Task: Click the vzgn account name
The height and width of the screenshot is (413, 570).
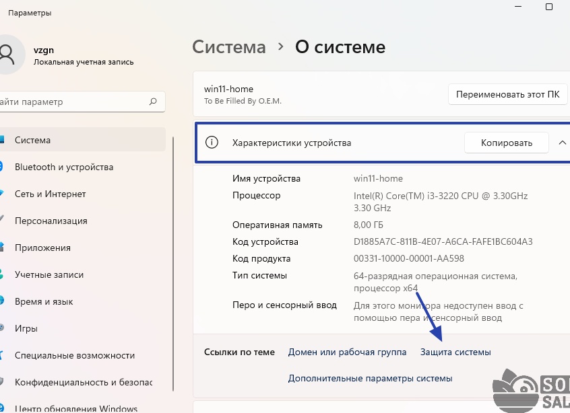Action: (44, 50)
